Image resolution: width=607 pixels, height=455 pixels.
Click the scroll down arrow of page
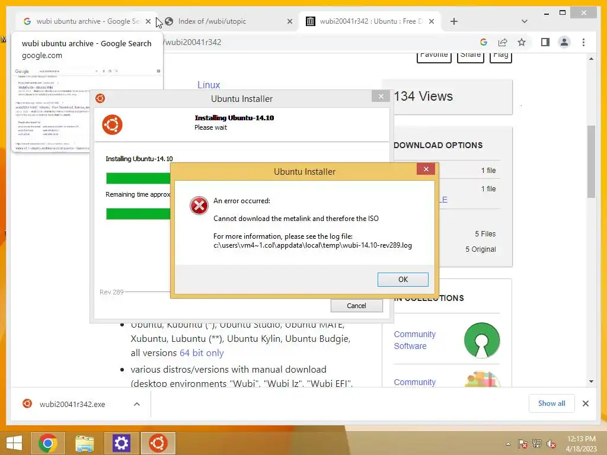pyautogui.click(x=591, y=382)
